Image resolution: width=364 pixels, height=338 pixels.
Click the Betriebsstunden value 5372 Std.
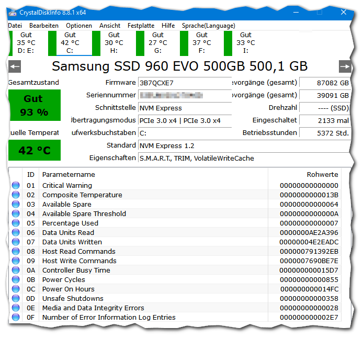click(325, 133)
